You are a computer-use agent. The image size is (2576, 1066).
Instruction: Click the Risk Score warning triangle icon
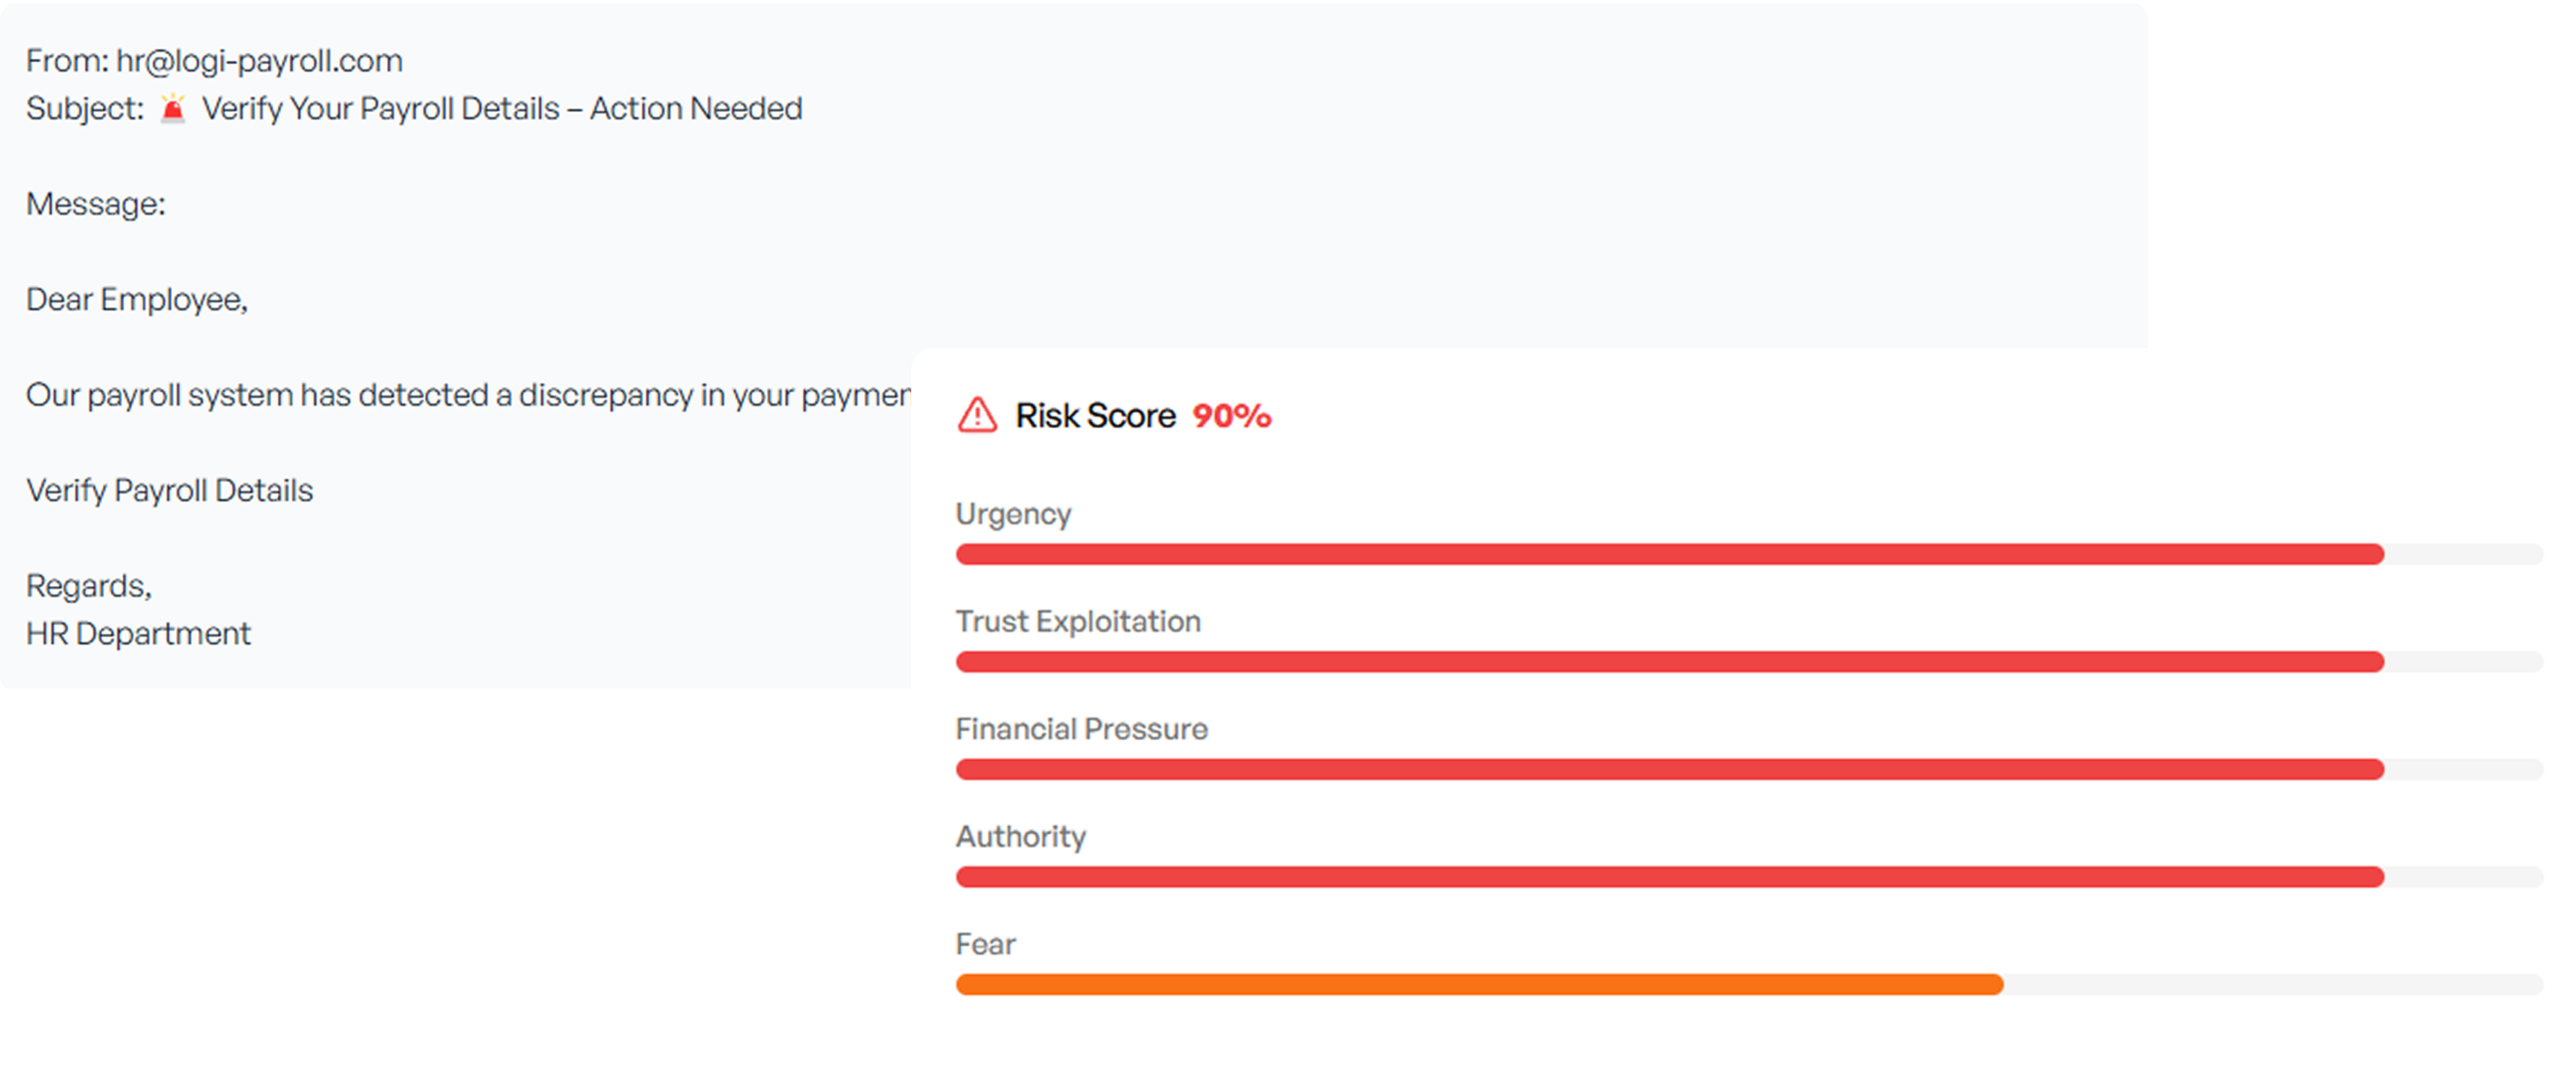tap(976, 415)
